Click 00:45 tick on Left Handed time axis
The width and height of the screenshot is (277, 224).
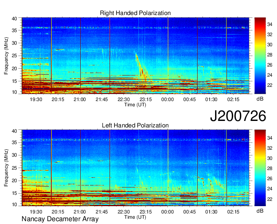pos(189,212)
